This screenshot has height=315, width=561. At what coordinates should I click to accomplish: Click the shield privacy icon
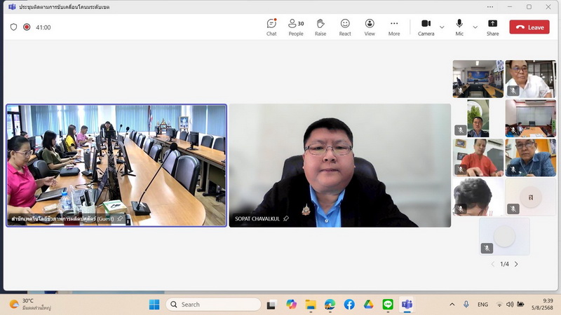tap(13, 27)
